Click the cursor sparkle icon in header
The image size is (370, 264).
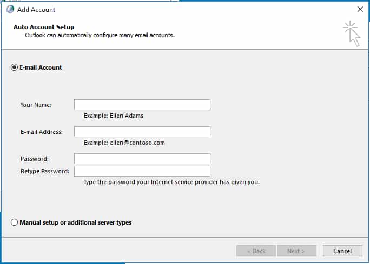pos(352,33)
